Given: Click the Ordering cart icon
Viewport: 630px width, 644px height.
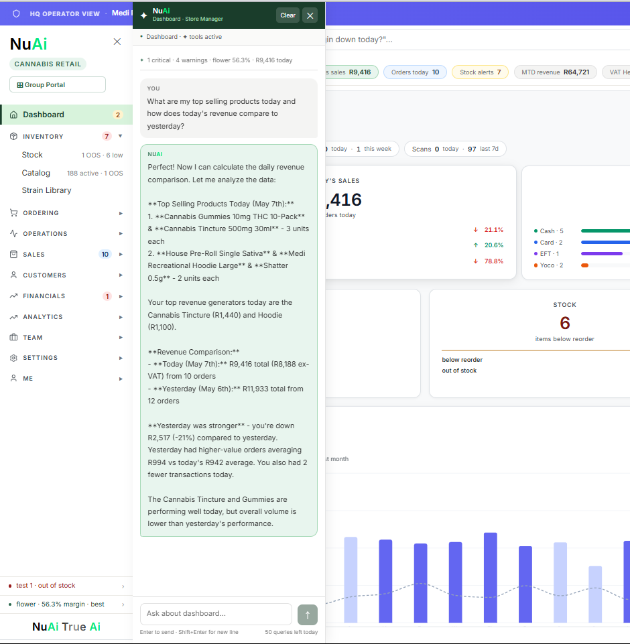Looking at the screenshot, I should click(13, 212).
